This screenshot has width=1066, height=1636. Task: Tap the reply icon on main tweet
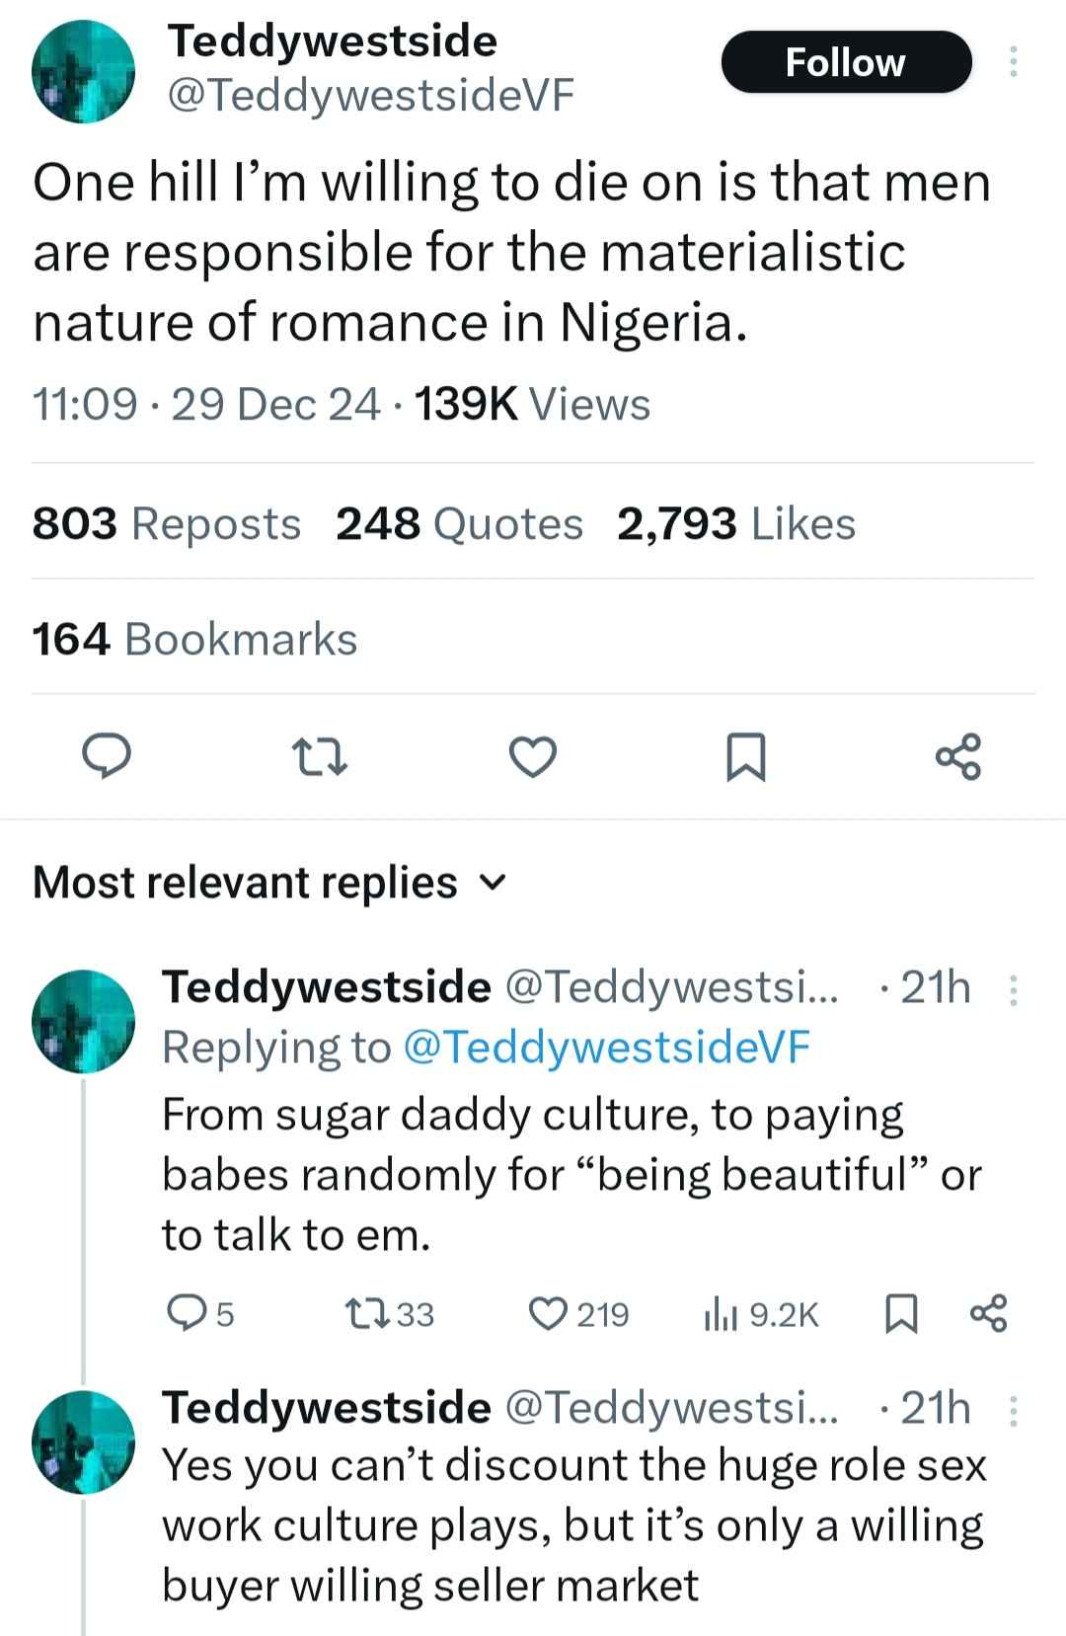[x=107, y=758]
